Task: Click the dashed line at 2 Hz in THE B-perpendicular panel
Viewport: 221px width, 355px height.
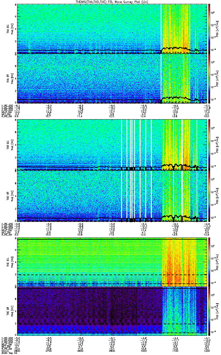Action: [112, 275]
